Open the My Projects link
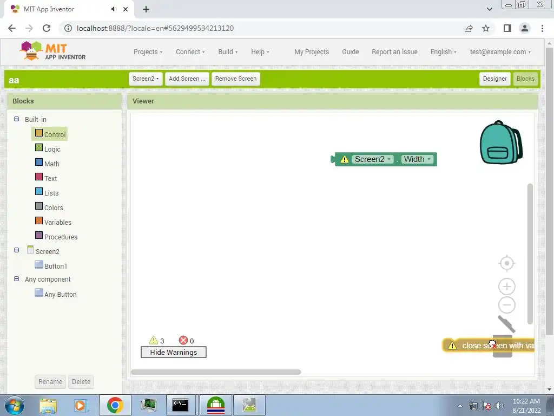554x416 pixels. pos(312,52)
